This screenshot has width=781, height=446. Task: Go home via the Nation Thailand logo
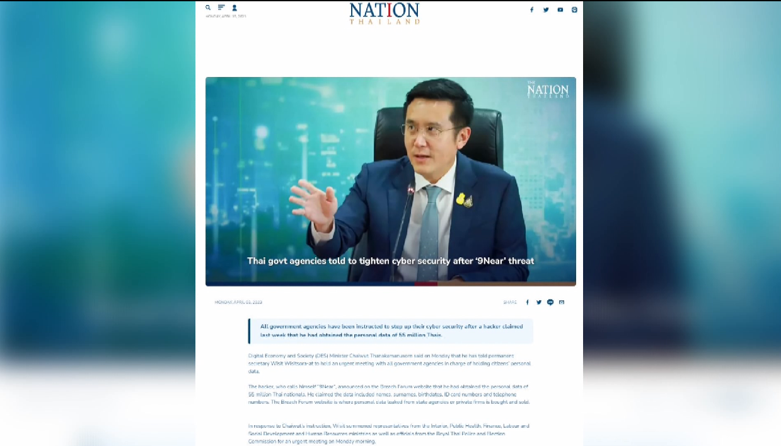385,13
